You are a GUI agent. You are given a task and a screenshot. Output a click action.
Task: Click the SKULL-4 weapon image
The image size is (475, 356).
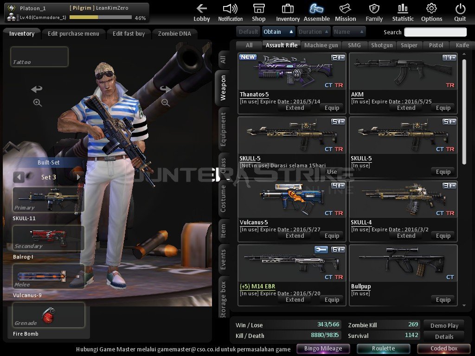[403, 199]
